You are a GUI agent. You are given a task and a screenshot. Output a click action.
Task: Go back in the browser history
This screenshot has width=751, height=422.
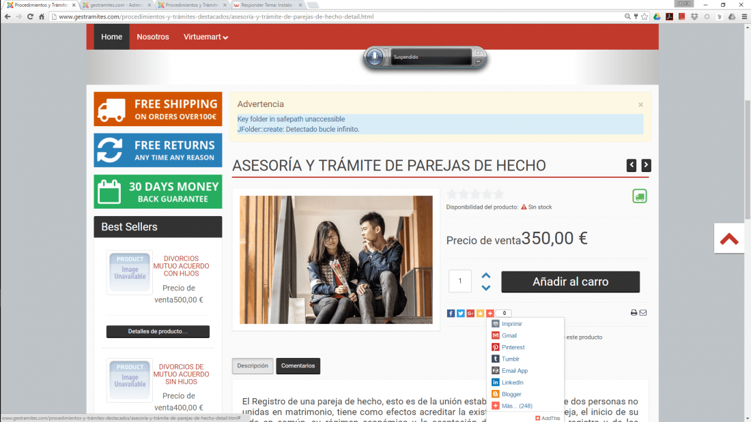pos(8,16)
